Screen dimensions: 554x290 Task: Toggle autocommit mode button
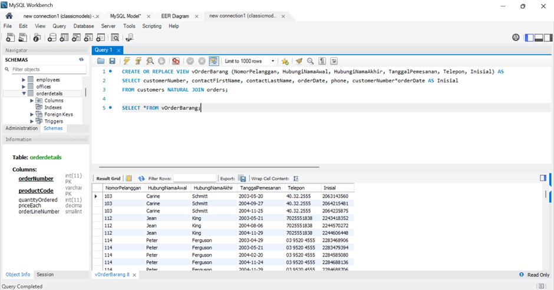[214, 61]
